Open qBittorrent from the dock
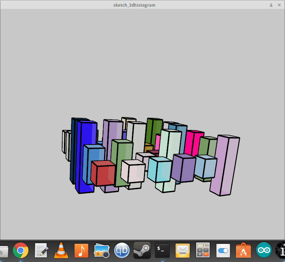Screen dimensions: 285x262 (x=122, y=250)
